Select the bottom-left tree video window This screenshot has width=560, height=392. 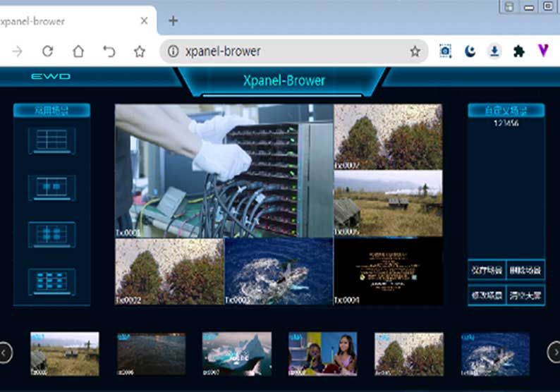coord(169,271)
